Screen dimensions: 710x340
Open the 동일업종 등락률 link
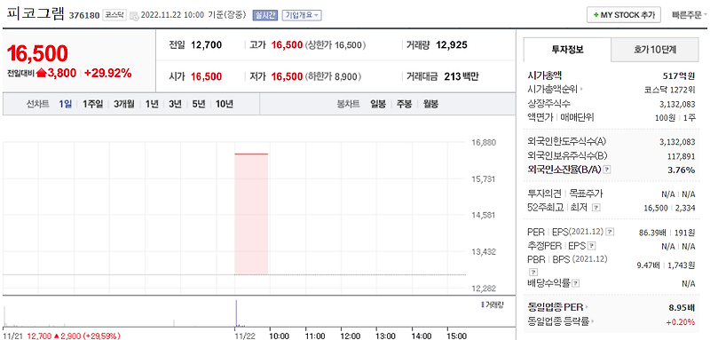[561, 321]
